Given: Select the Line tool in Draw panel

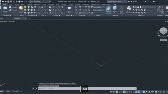Looking at the screenshot, I should (43, 10).
